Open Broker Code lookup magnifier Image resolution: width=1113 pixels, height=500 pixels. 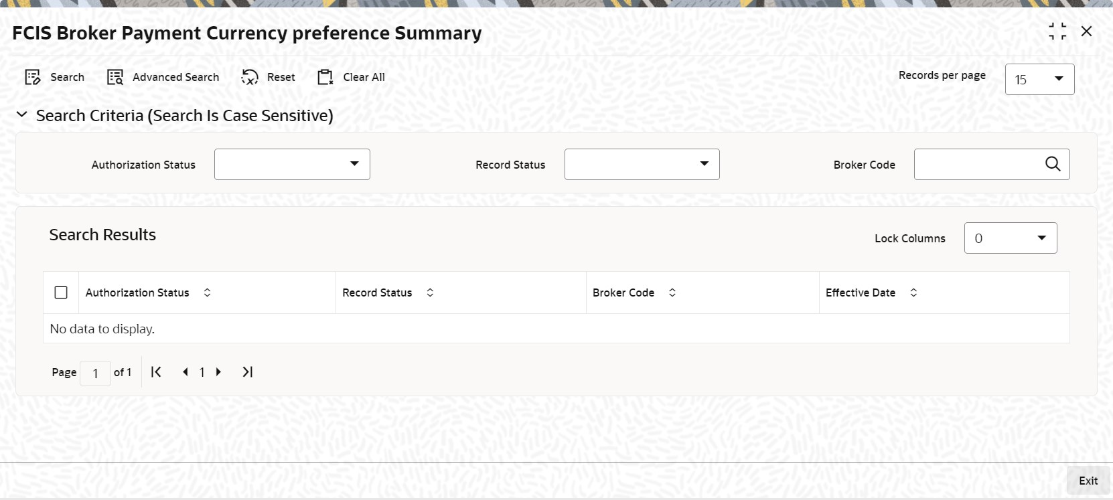point(1053,164)
